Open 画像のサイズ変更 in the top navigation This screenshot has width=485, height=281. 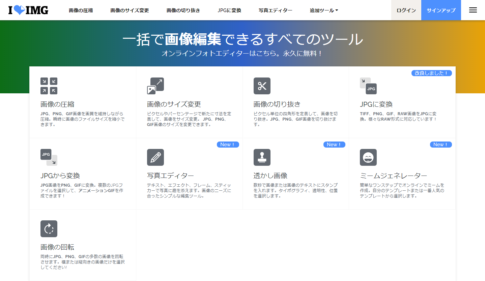tap(130, 10)
